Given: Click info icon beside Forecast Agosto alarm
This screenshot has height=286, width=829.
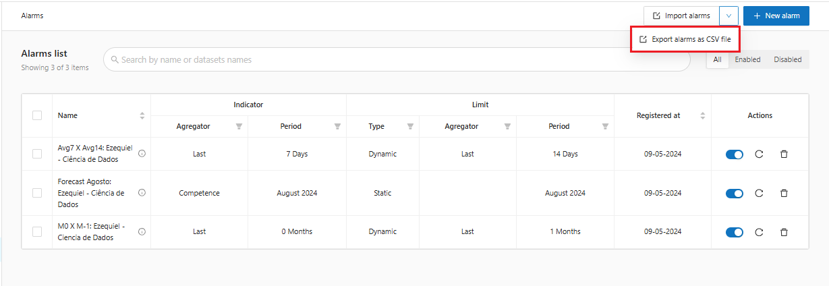Looking at the screenshot, I should coord(142,193).
